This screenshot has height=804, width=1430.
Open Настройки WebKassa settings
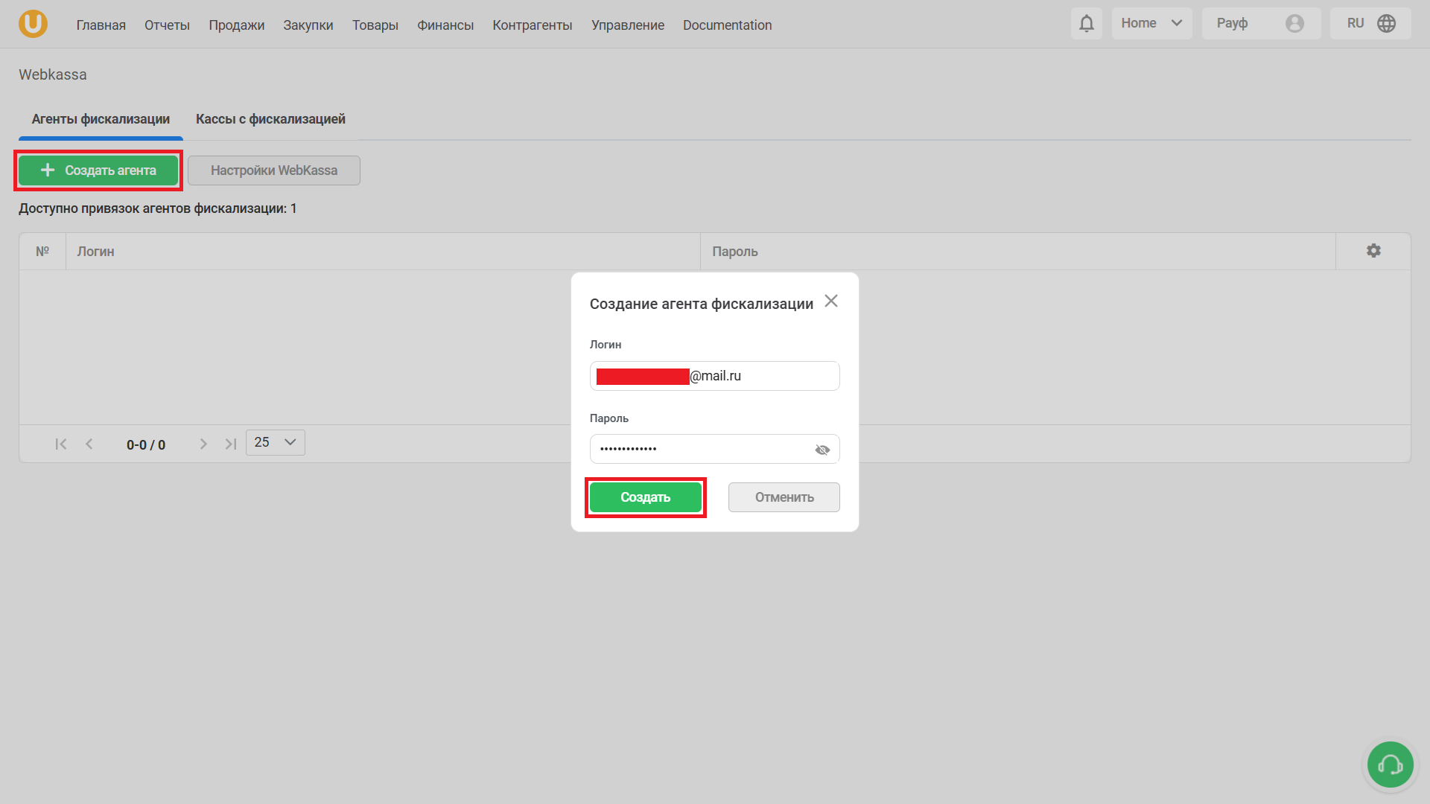[x=273, y=170]
